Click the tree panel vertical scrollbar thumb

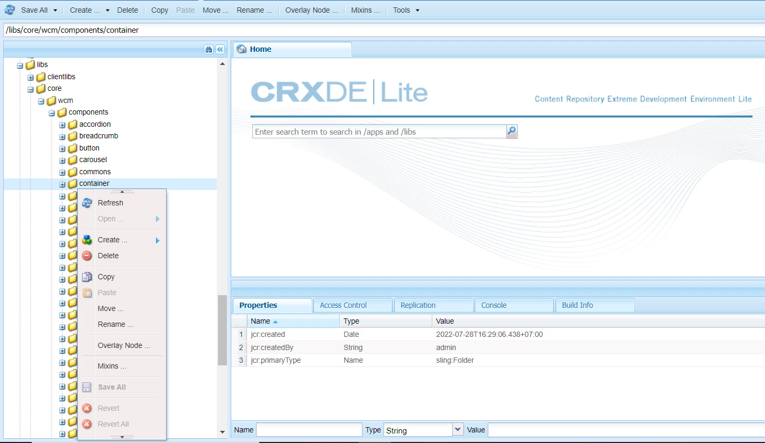point(222,330)
